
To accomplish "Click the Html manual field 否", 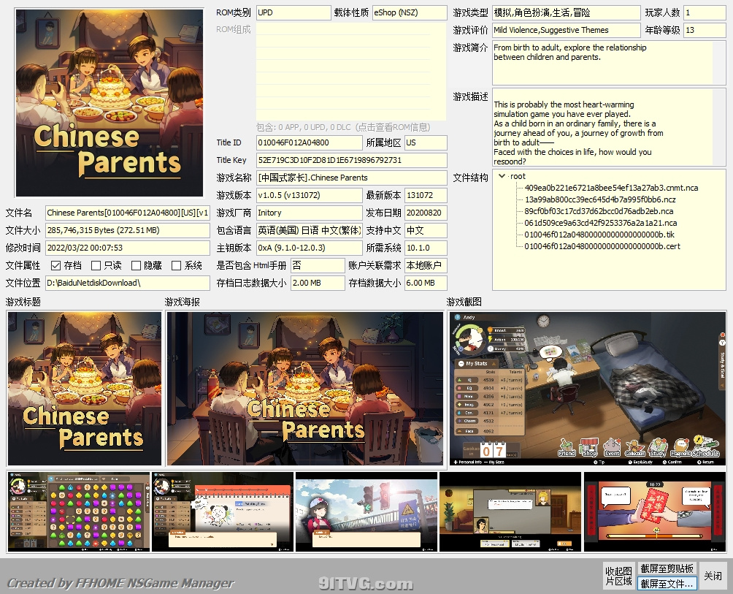I will pos(318,266).
